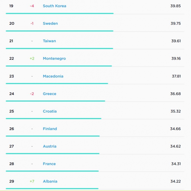This screenshot has height=191, width=191.
Task: Open the Sweden country link
Action: tap(50, 23)
